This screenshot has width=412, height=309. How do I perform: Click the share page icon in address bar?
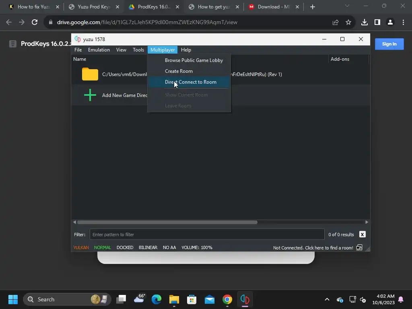tap(336, 23)
